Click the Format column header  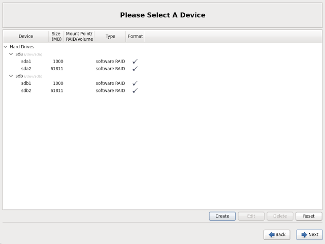tap(135, 36)
